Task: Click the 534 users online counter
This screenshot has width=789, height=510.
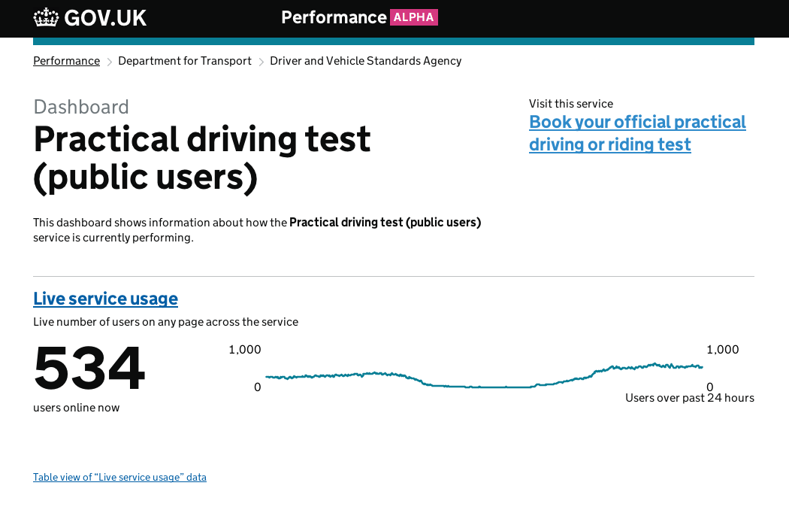Action: pos(89,369)
